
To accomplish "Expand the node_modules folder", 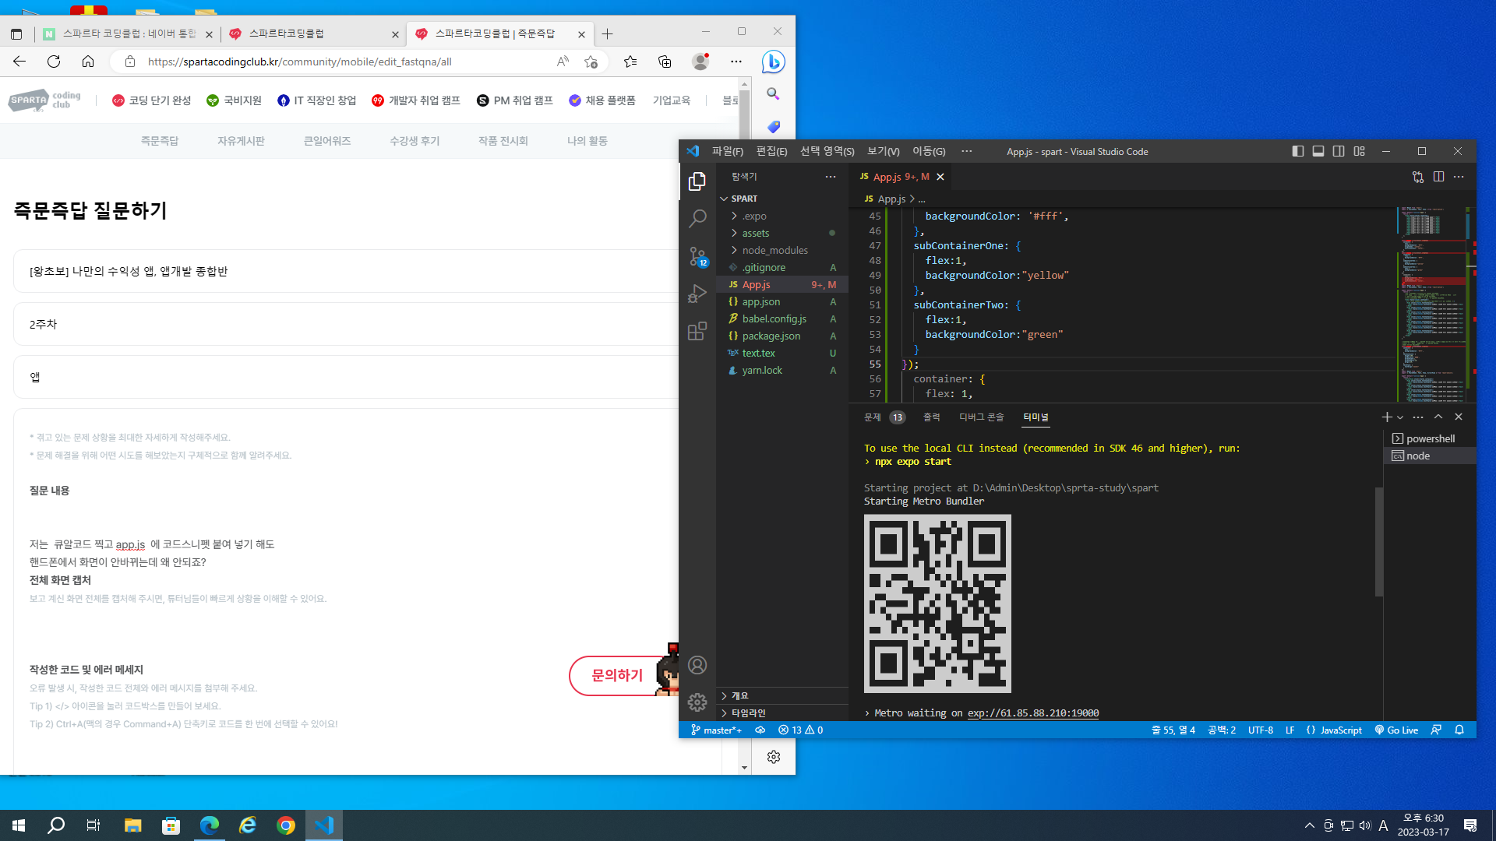I will coord(782,251).
